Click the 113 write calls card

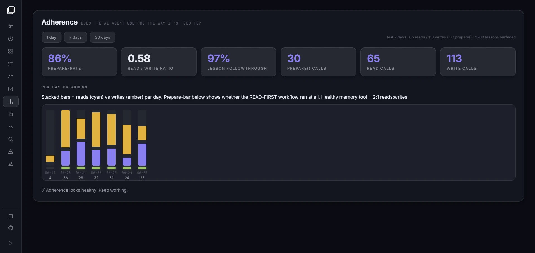coord(478,62)
